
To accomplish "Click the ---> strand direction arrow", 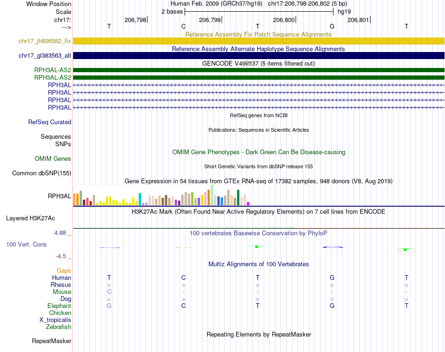I will tap(67, 28).
